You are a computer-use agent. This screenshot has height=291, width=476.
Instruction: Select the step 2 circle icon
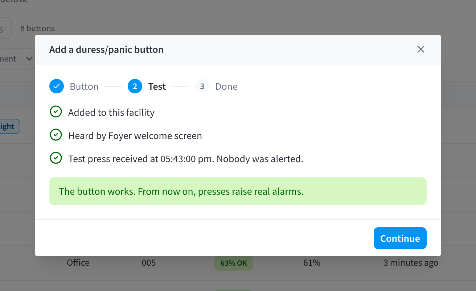click(x=135, y=87)
